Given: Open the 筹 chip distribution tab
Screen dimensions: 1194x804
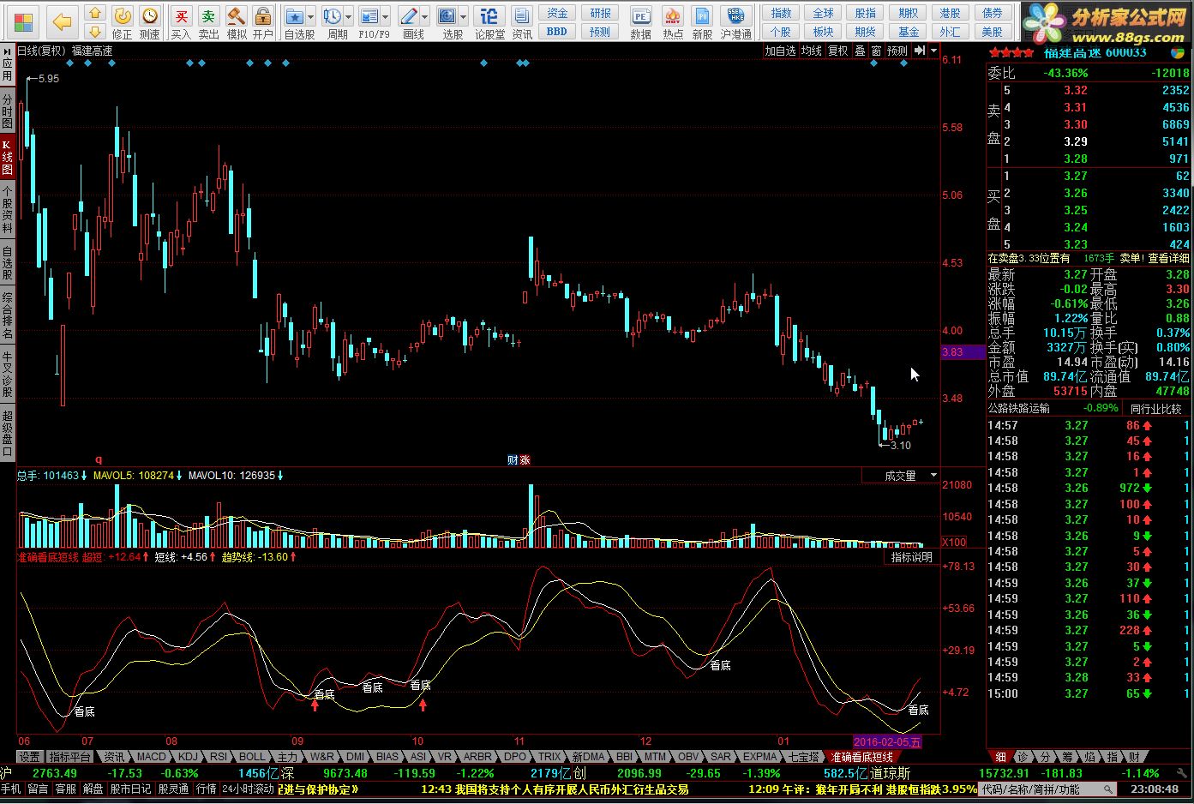Looking at the screenshot, I should tap(1067, 757).
